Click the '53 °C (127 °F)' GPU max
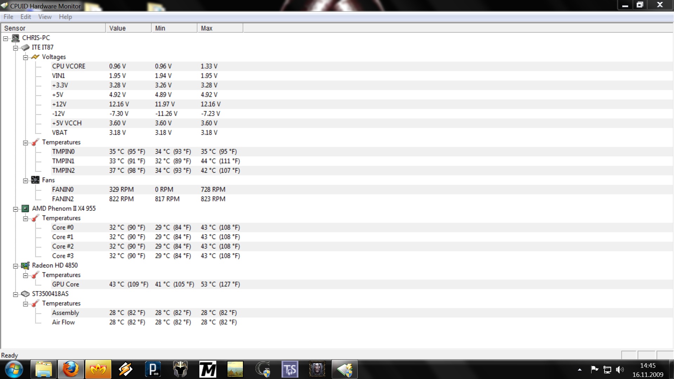 (220, 284)
